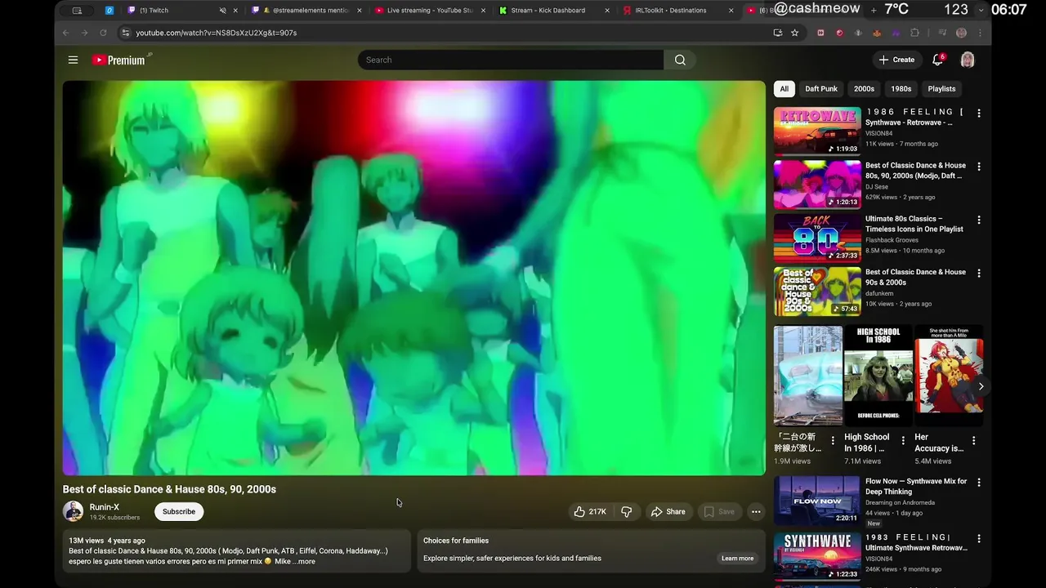1046x588 pixels.
Task: Open Best of Classic Dance 90s & 2000s title
Action: pos(915,277)
